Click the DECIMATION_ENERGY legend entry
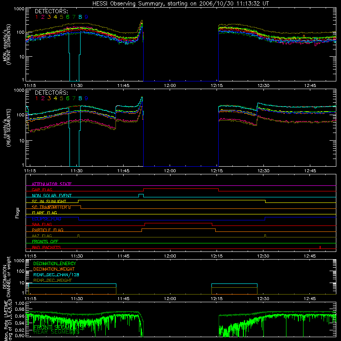This screenshot has height=341, width=341. pos(55,263)
